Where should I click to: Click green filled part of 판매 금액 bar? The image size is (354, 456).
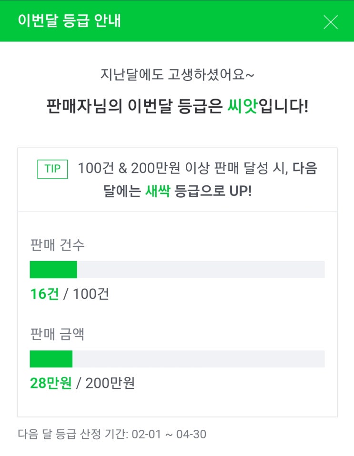click(51, 359)
